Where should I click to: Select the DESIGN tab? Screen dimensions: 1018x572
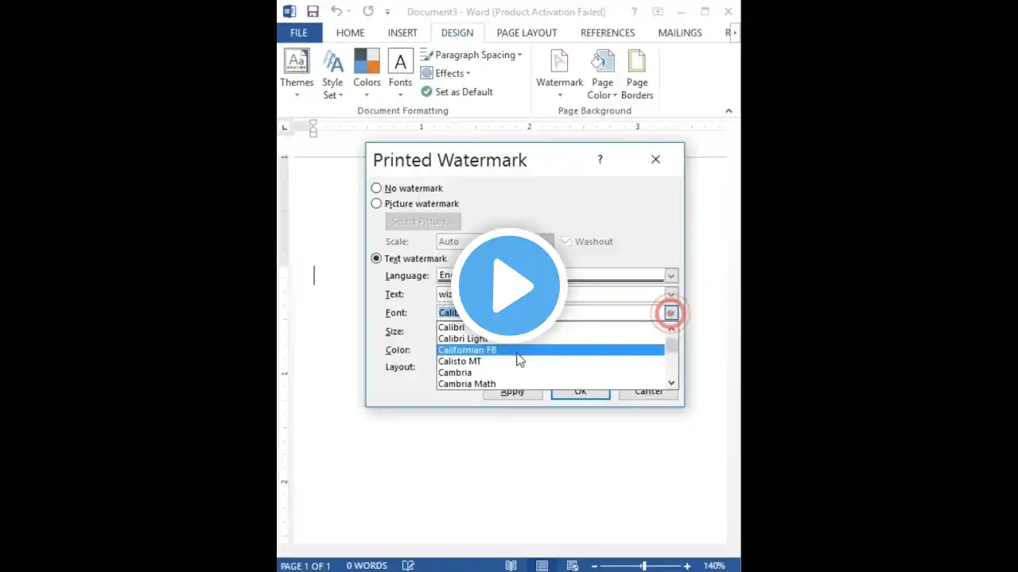[x=457, y=33]
